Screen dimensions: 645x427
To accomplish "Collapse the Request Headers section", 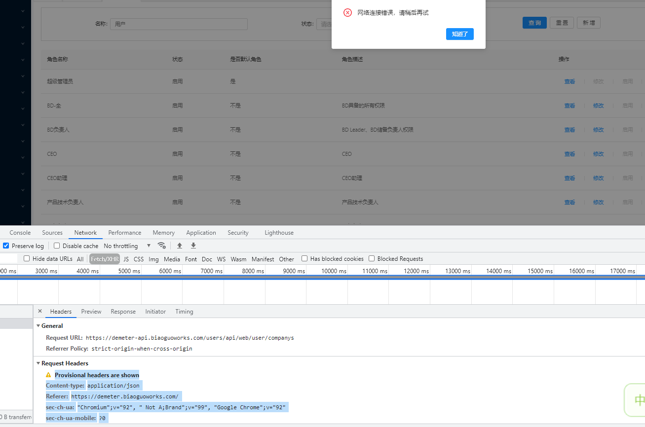I will [38, 363].
